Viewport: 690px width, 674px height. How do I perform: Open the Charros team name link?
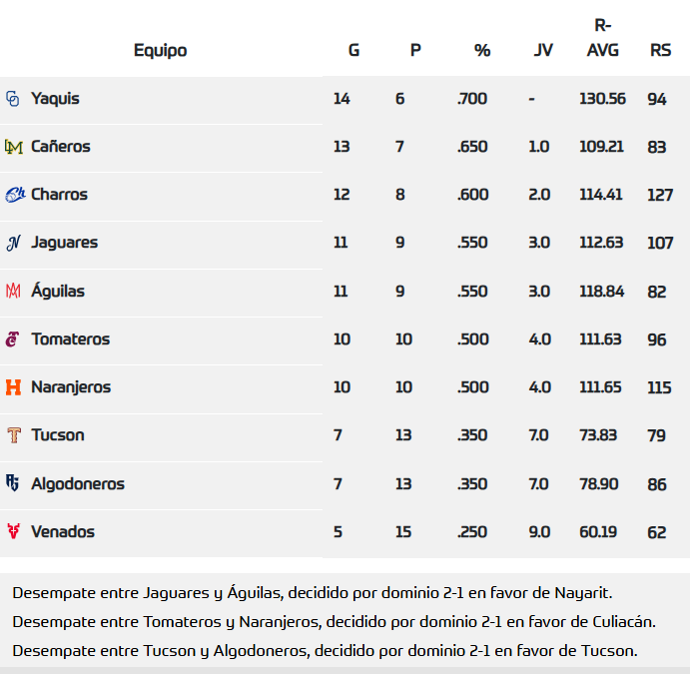[59, 195]
